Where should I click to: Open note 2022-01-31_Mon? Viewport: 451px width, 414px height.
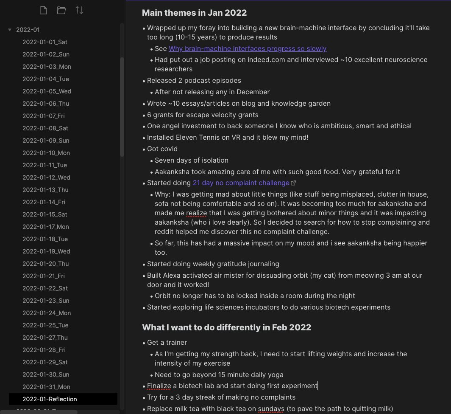point(46,387)
